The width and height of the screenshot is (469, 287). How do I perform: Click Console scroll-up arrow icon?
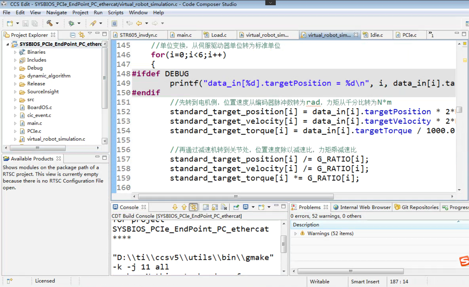pyautogui.click(x=184, y=207)
